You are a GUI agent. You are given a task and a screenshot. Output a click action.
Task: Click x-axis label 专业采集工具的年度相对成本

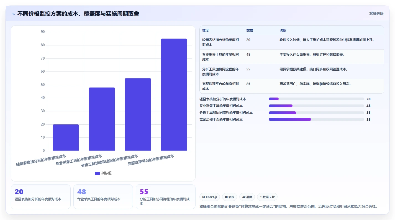click(79, 160)
